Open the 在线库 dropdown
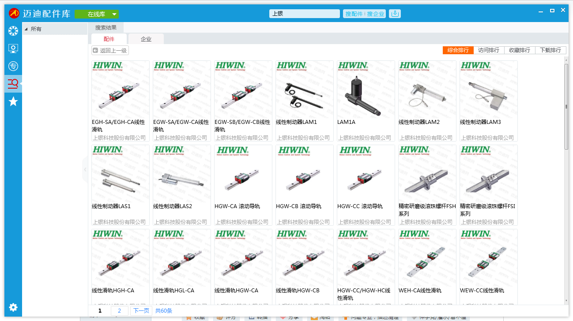The height and width of the screenshot is (321, 573). tap(97, 14)
